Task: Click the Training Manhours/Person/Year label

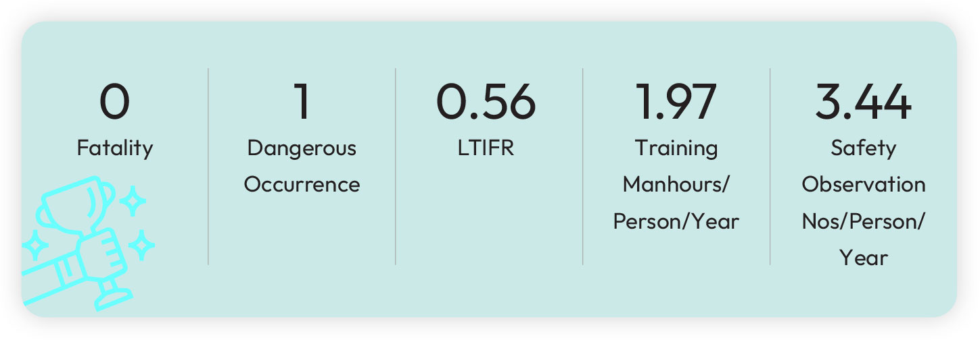Action: pos(676,184)
